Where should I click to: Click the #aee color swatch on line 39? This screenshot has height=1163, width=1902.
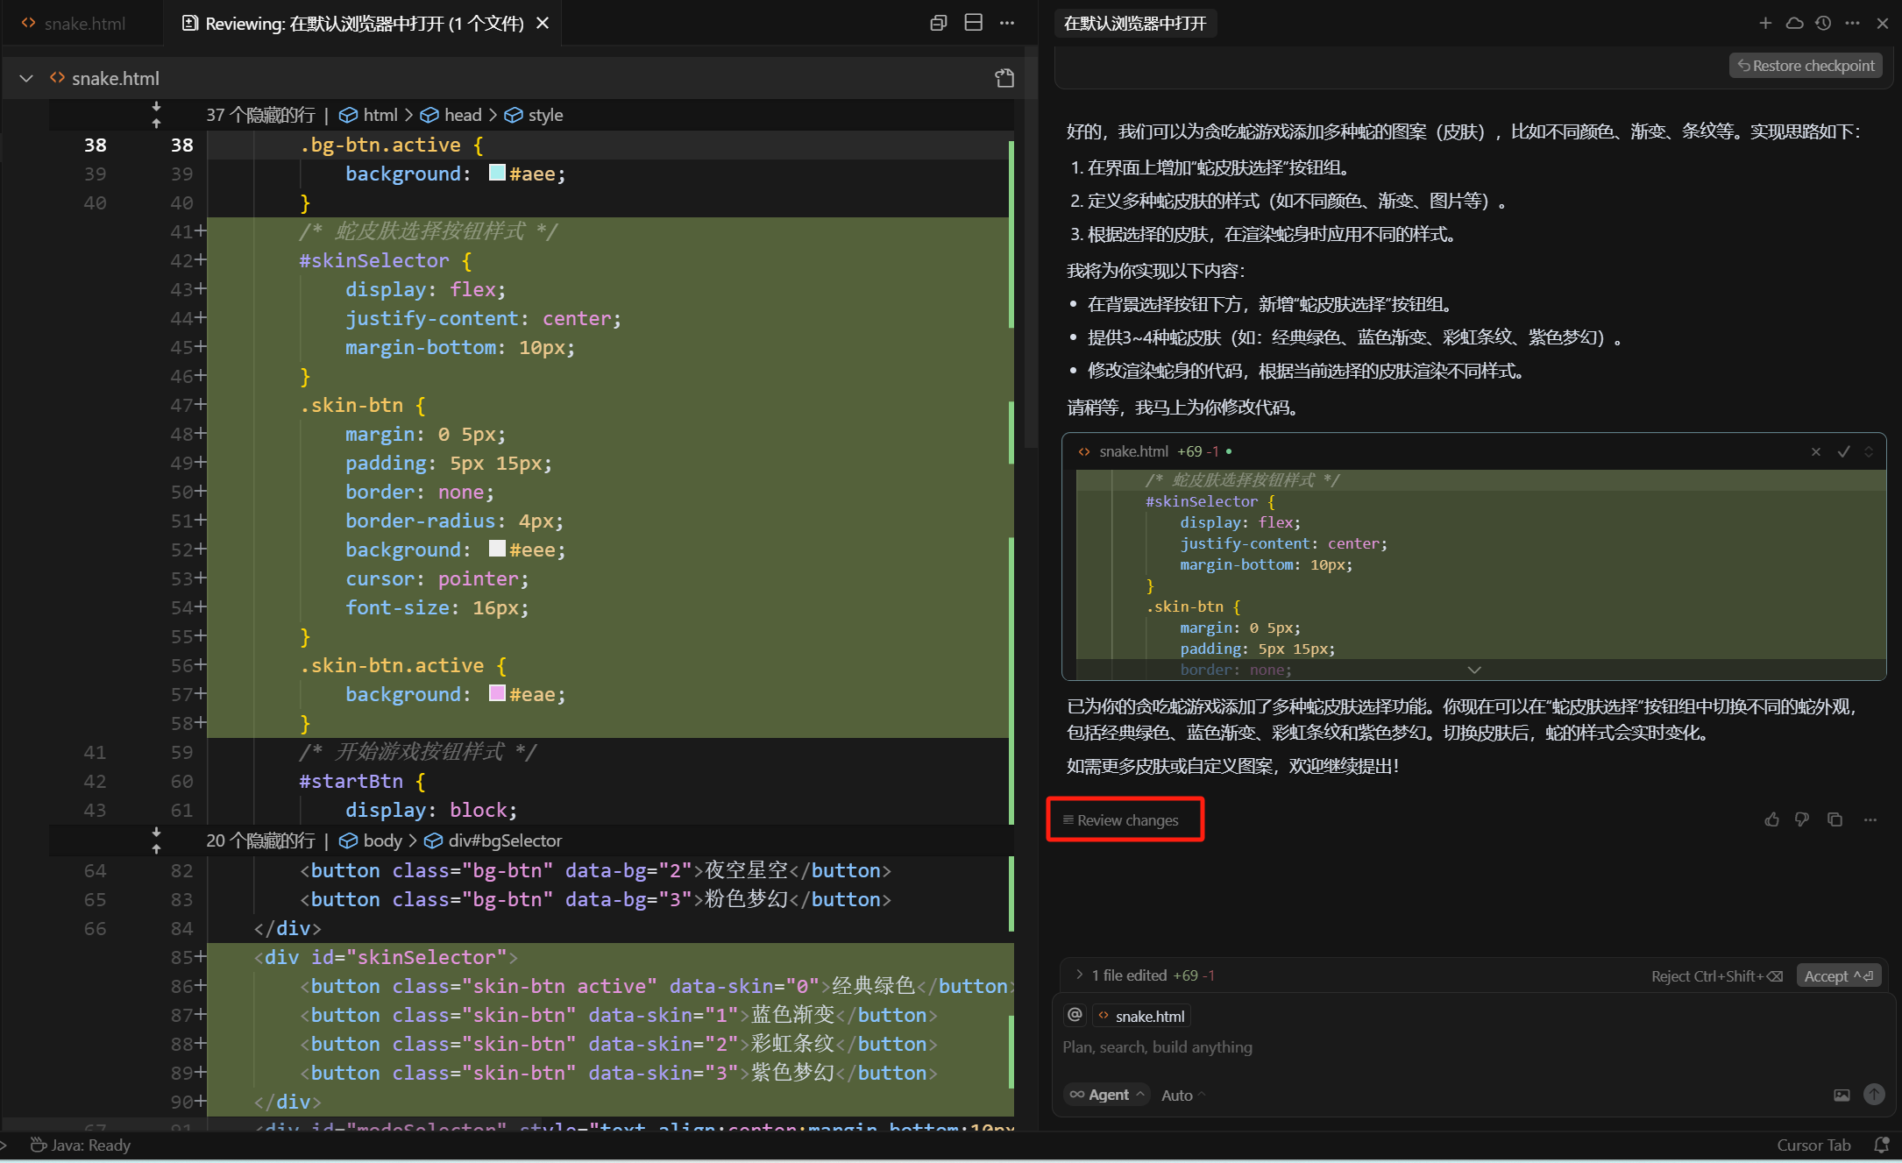pos(497,173)
